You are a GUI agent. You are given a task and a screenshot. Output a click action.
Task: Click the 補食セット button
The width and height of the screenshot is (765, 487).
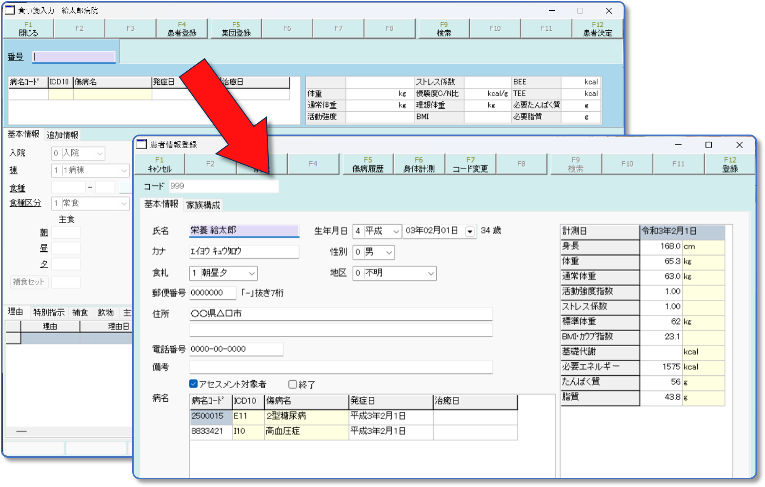tap(28, 282)
